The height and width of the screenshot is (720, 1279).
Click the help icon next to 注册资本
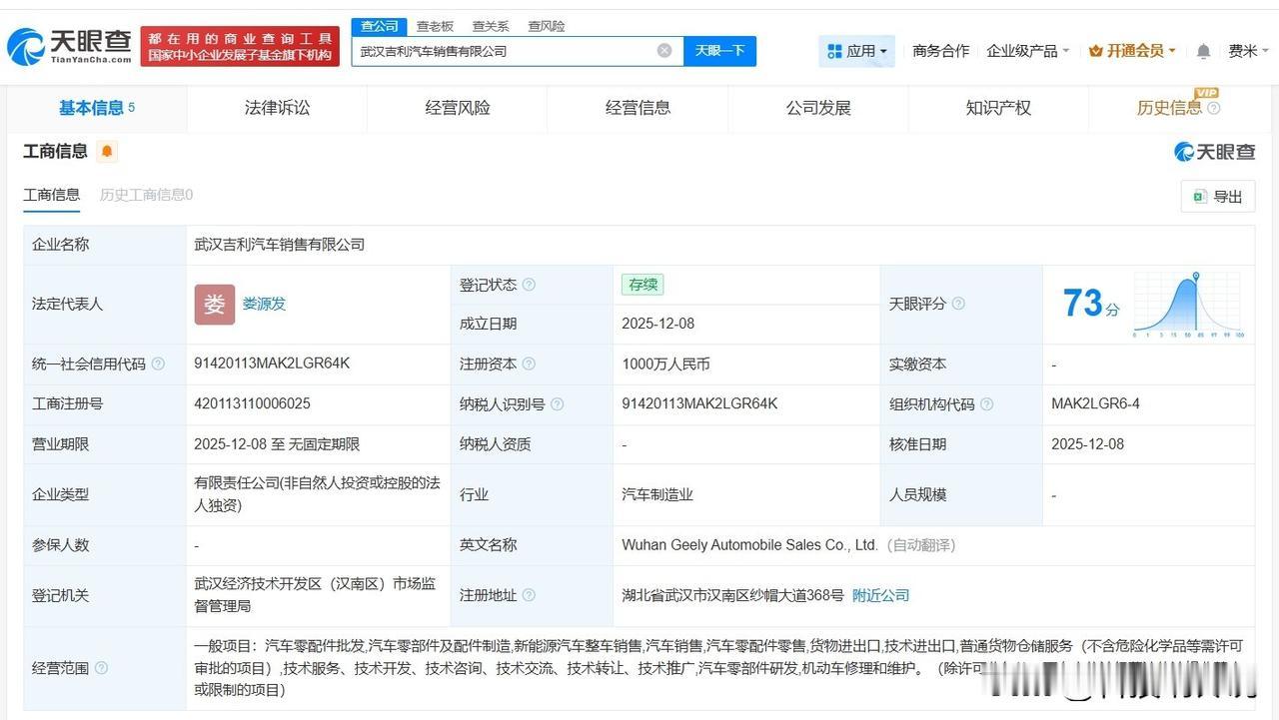tap(530, 363)
